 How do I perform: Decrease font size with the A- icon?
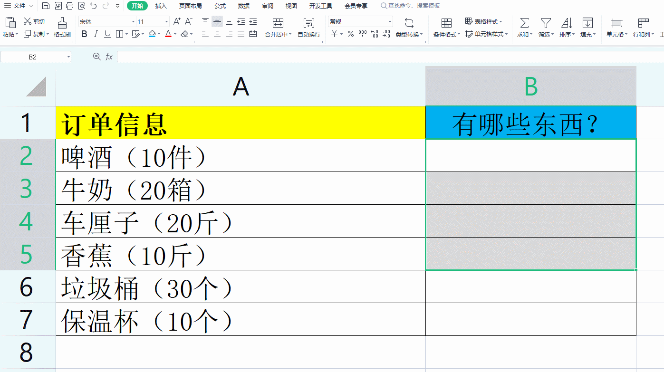pyautogui.click(x=188, y=21)
